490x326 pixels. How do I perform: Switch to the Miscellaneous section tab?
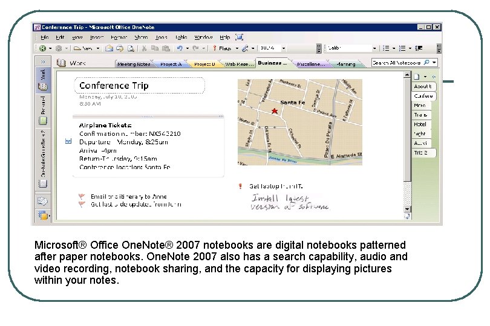point(310,64)
